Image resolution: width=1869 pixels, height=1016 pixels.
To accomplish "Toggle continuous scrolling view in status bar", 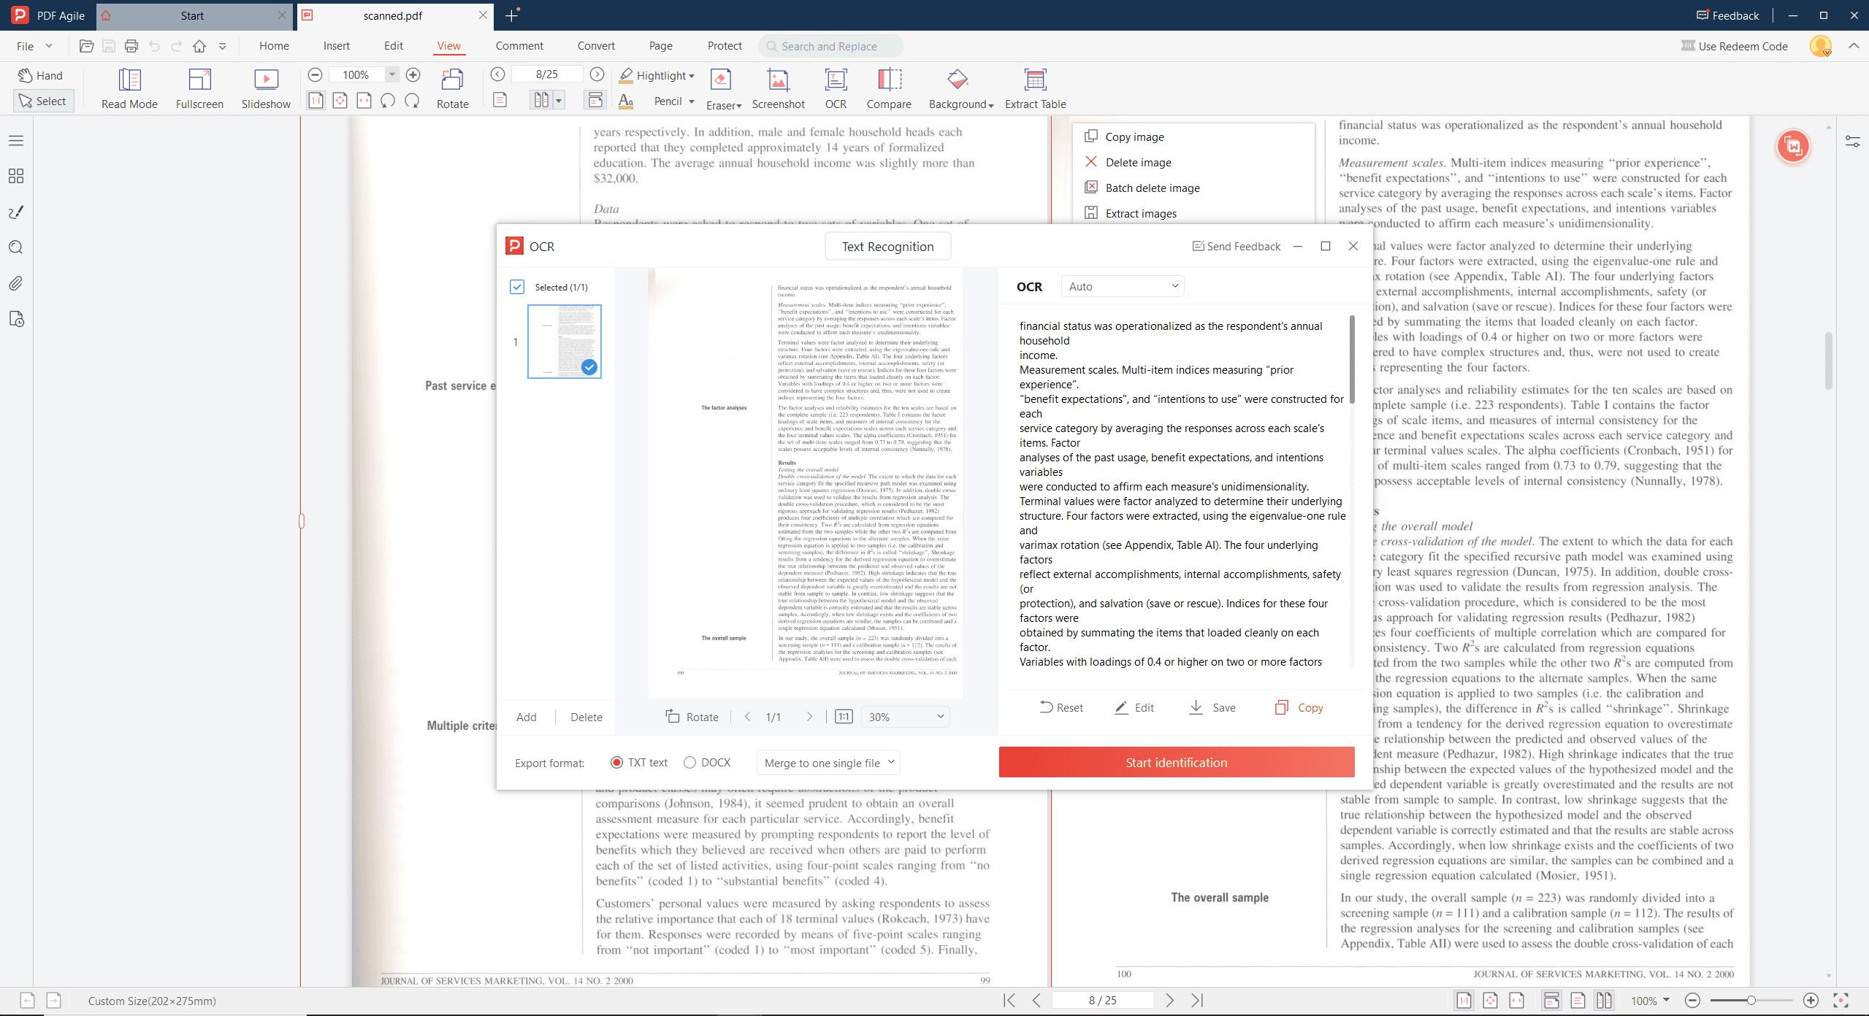I will [1551, 1001].
